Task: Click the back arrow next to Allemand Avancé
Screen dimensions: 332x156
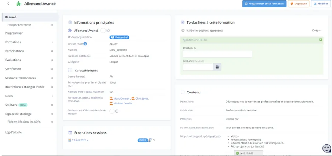Action: coord(8,4)
